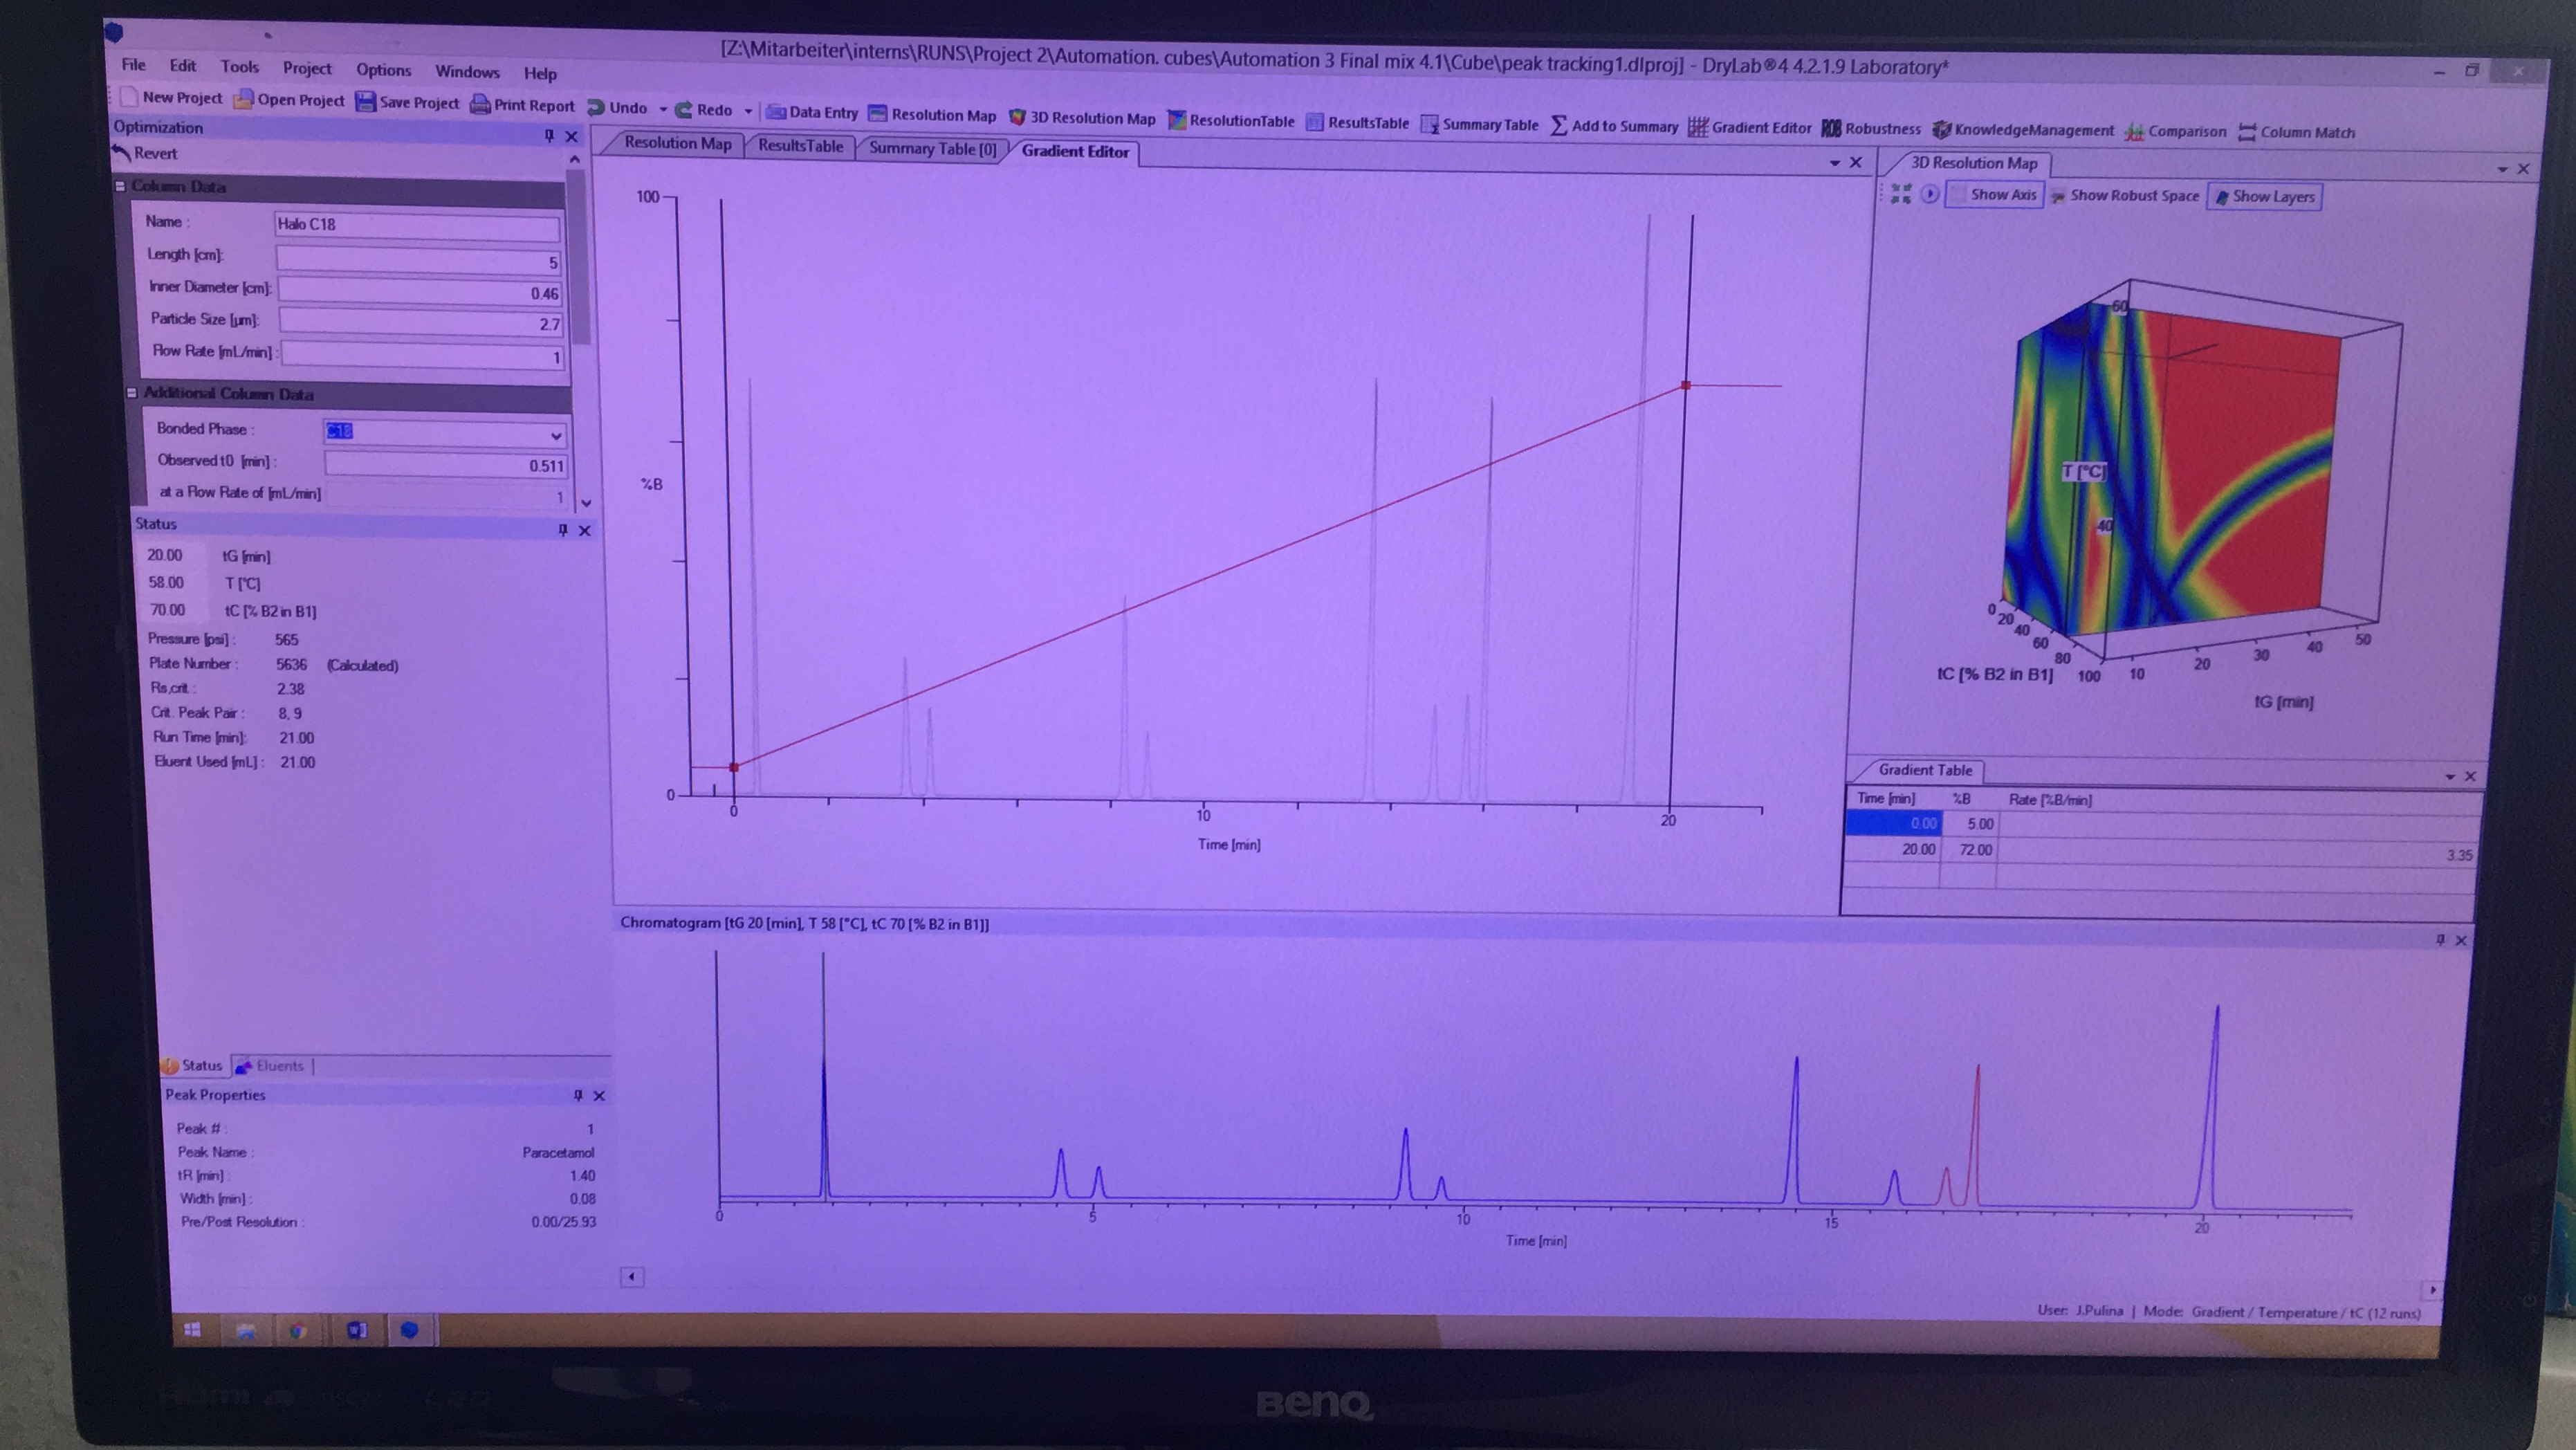2576x1450 pixels.
Task: Click the gradient start node at 0 min
Action: pyautogui.click(x=734, y=767)
